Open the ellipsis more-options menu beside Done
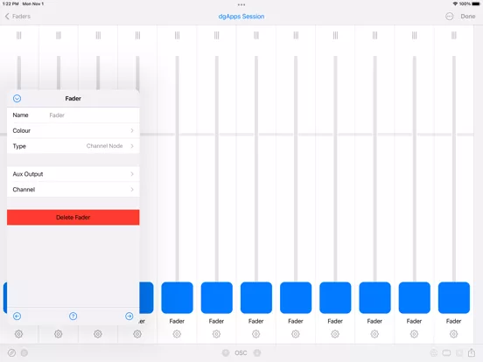This screenshot has height=362, width=483. click(450, 17)
